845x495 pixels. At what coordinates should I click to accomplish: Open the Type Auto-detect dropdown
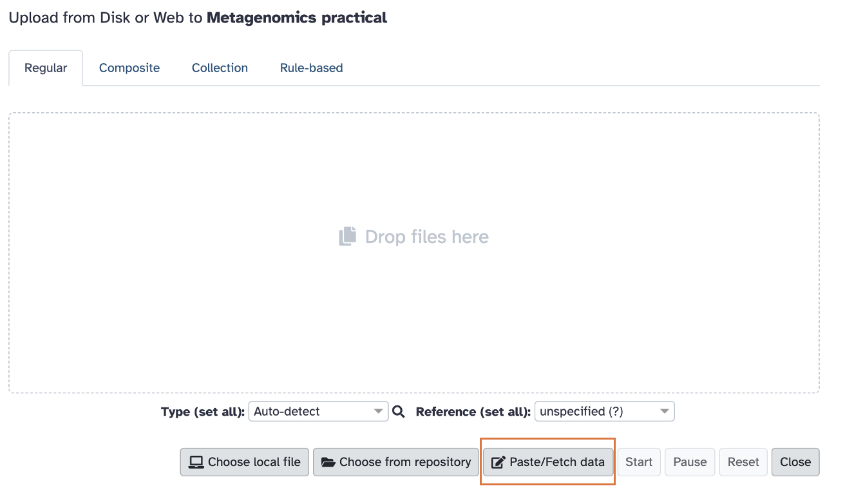pos(318,411)
